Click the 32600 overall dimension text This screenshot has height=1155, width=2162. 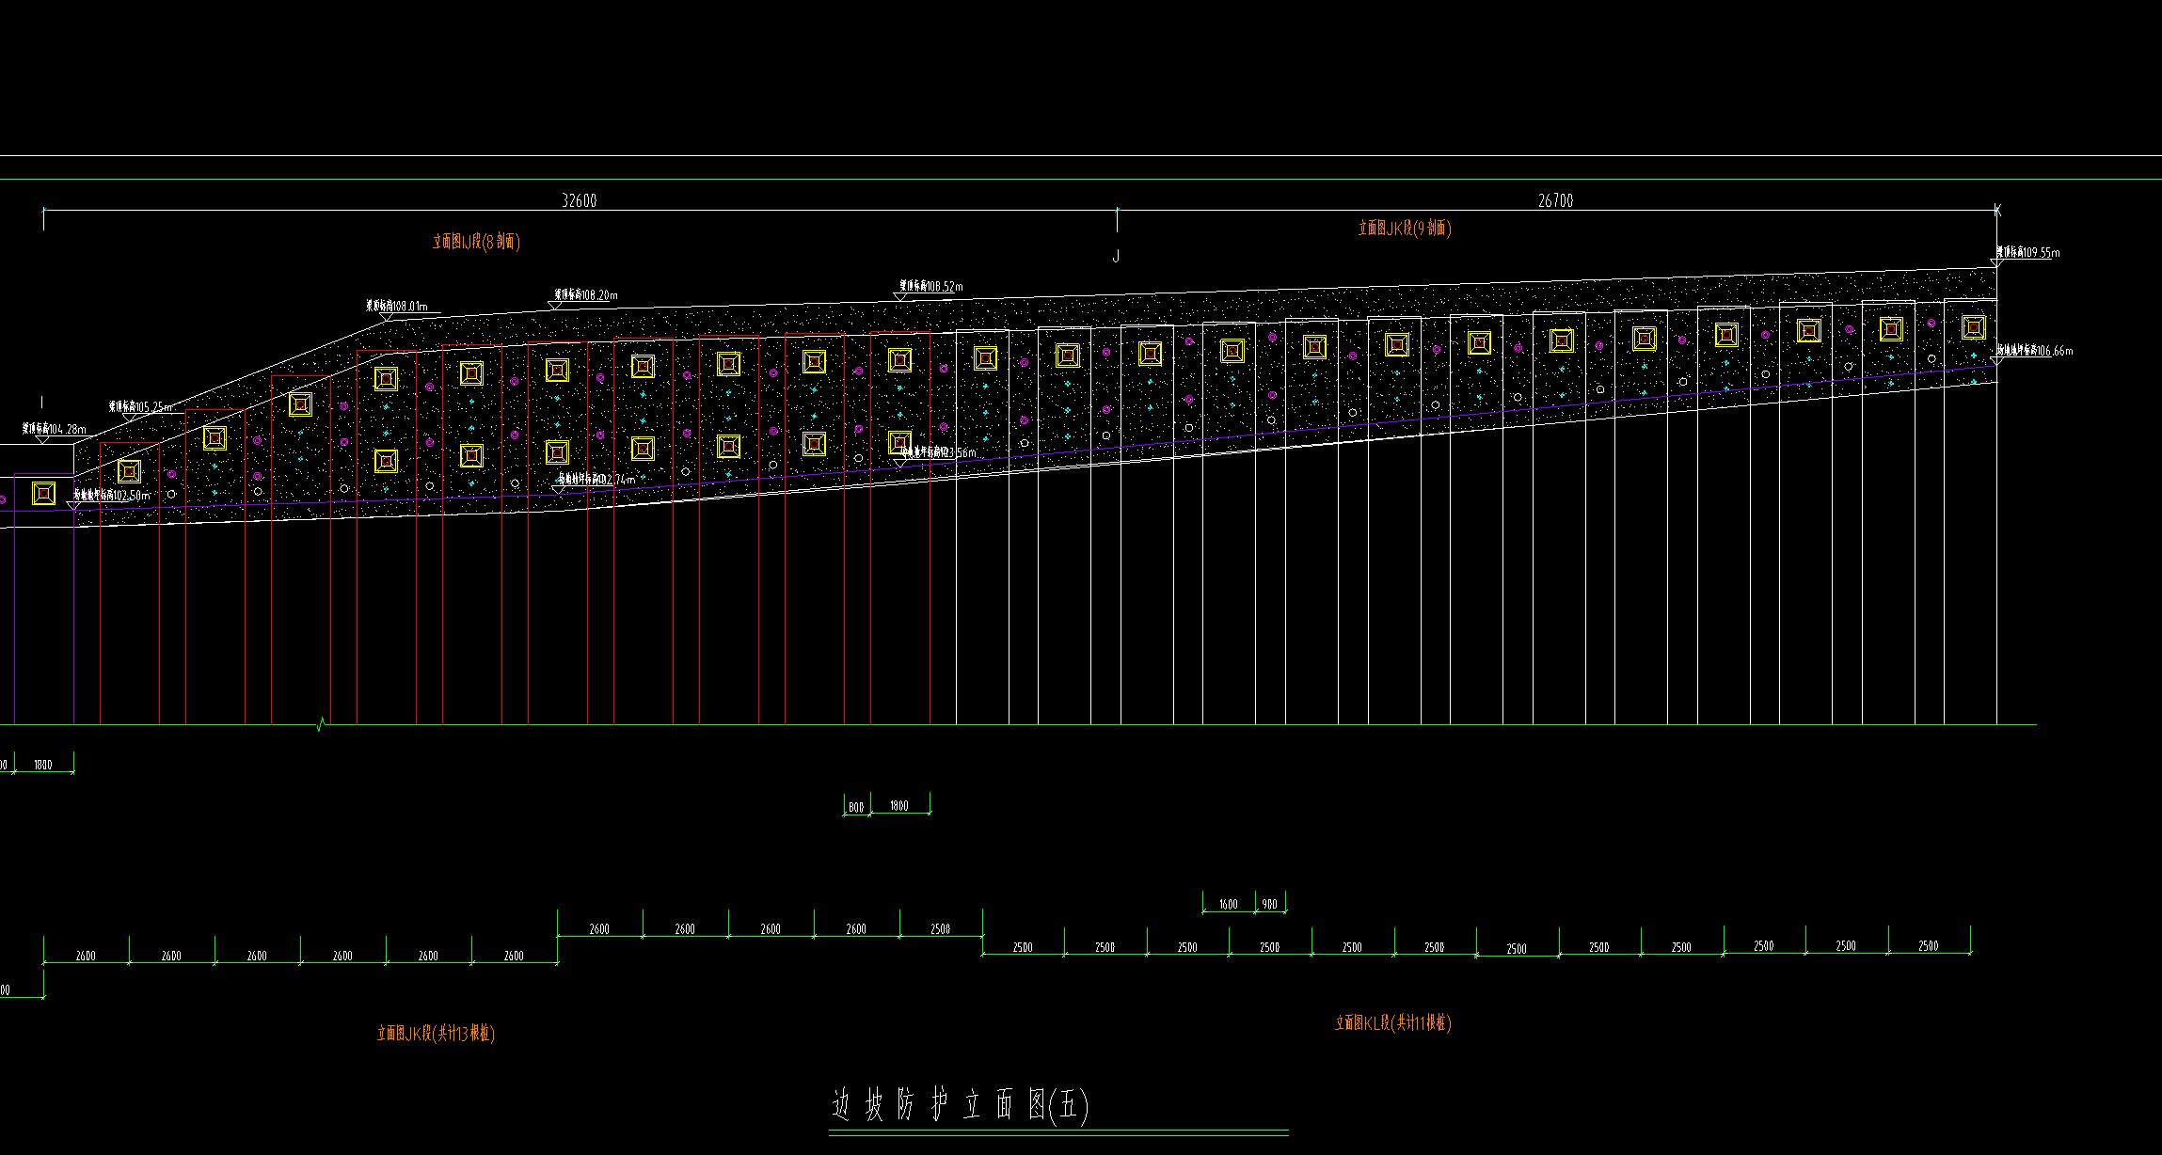579,200
